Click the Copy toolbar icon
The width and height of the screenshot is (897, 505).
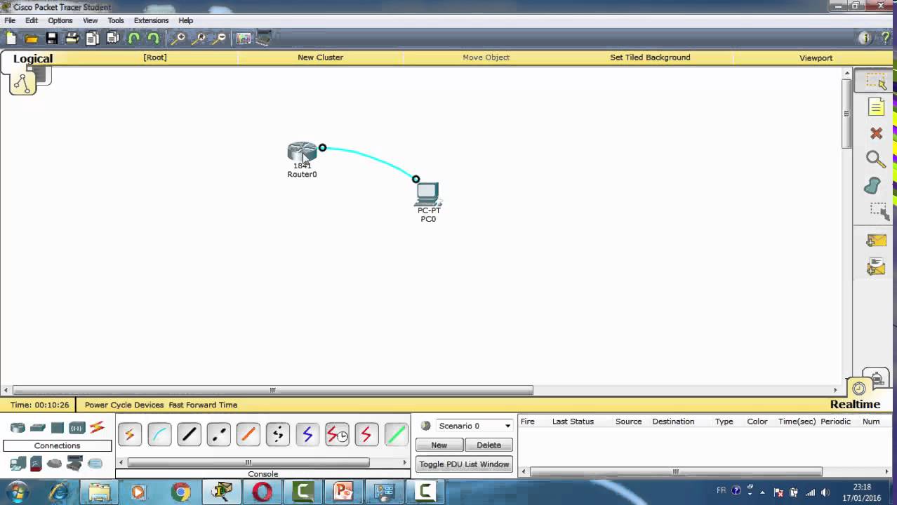[93, 39]
